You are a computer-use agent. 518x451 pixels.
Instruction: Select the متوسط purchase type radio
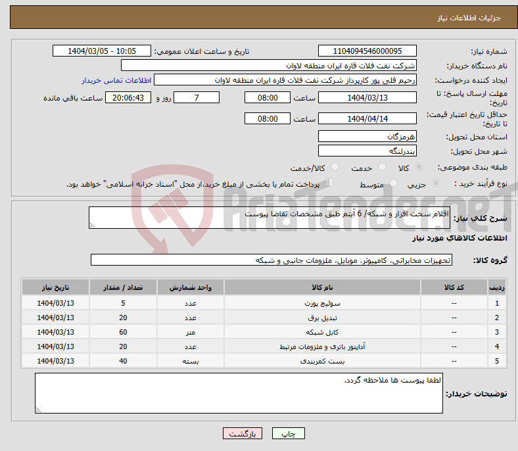pyautogui.click(x=393, y=183)
